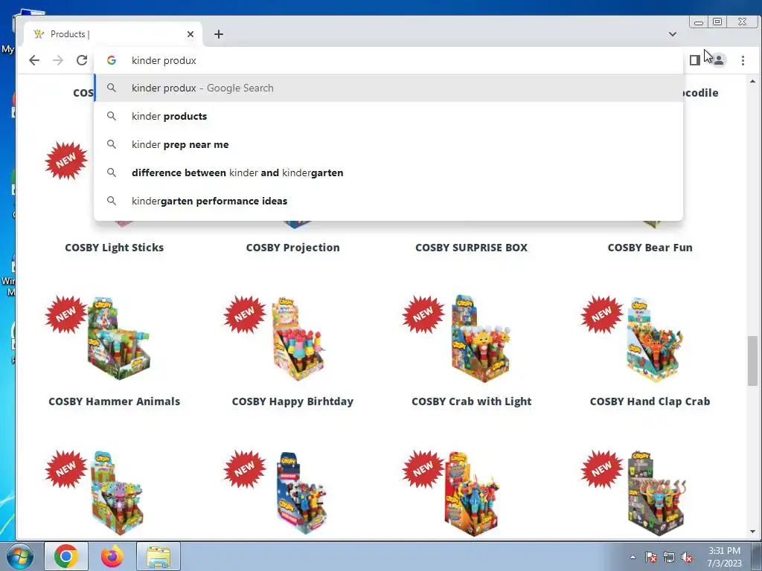Click the Chrome taskbar icon
This screenshot has height=571, width=762.
point(66,556)
